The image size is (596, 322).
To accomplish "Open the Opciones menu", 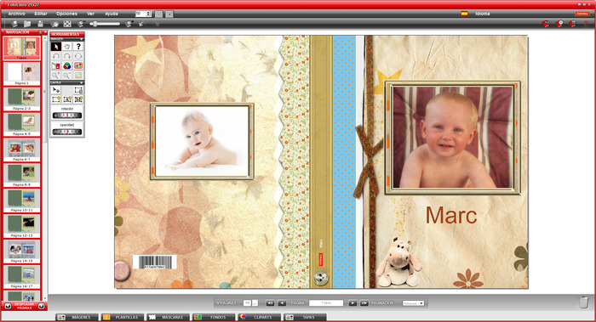I will pyautogui.click(x=67, y=14).
